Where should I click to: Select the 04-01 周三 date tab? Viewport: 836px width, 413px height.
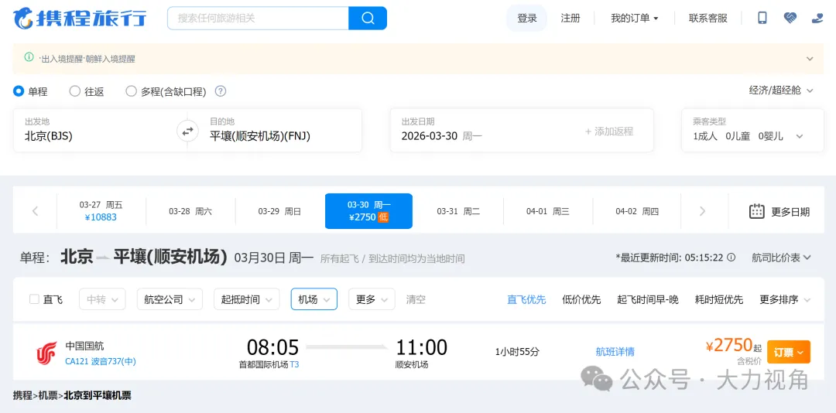pyautogui.click(x=547, y=211)
